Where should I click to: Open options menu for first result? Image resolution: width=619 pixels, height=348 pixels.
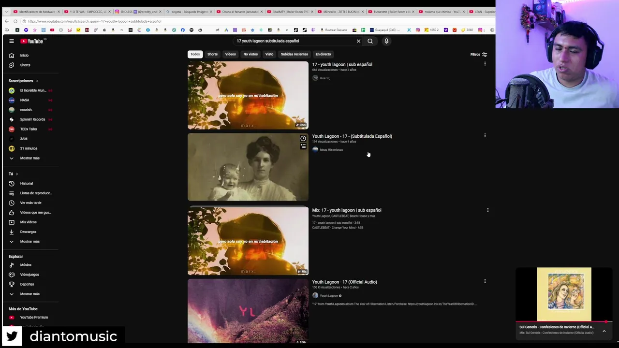tap(485, 64)
